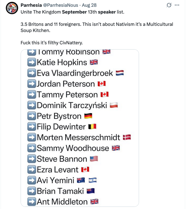Click the name Ant Middleton in the image
191x209 pixels.
tap(62, 202)
